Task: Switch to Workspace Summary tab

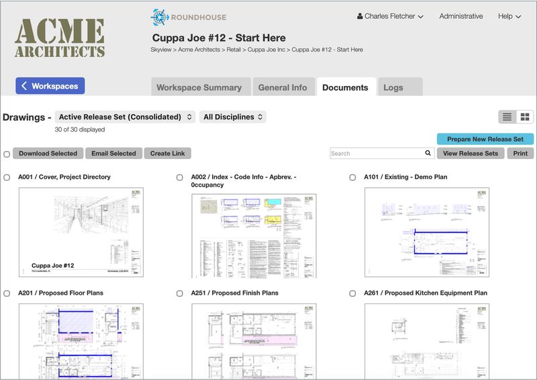Action: [201, 87]
